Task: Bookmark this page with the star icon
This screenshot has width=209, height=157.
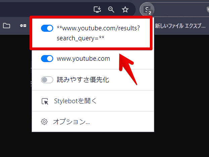Action: click(x=125, y=10)
